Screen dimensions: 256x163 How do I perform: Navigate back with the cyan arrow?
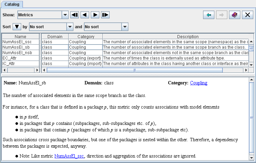209,15
